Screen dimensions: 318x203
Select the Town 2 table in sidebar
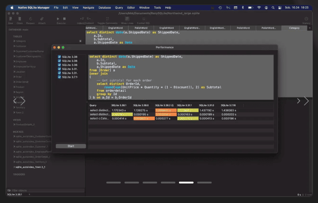click(x=20, y=112)
